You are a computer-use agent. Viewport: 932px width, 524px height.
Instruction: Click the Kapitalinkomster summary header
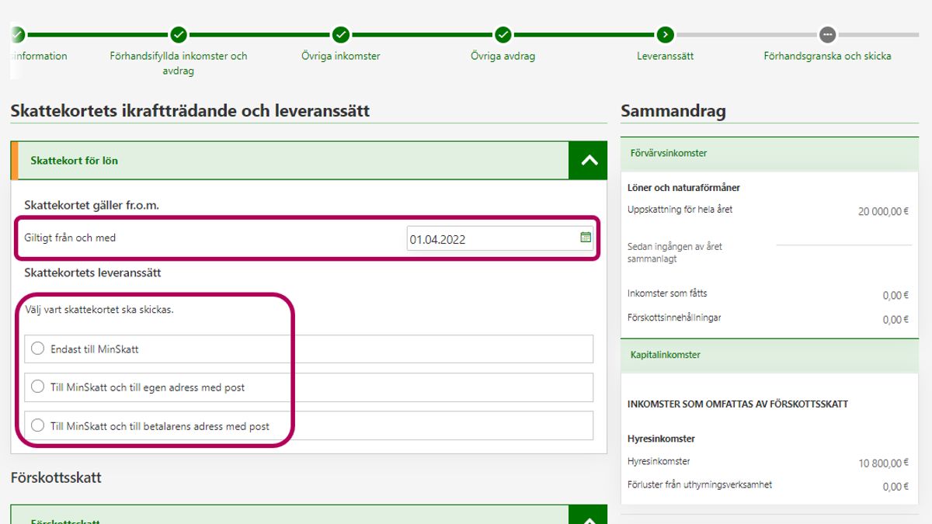point(769,355)
